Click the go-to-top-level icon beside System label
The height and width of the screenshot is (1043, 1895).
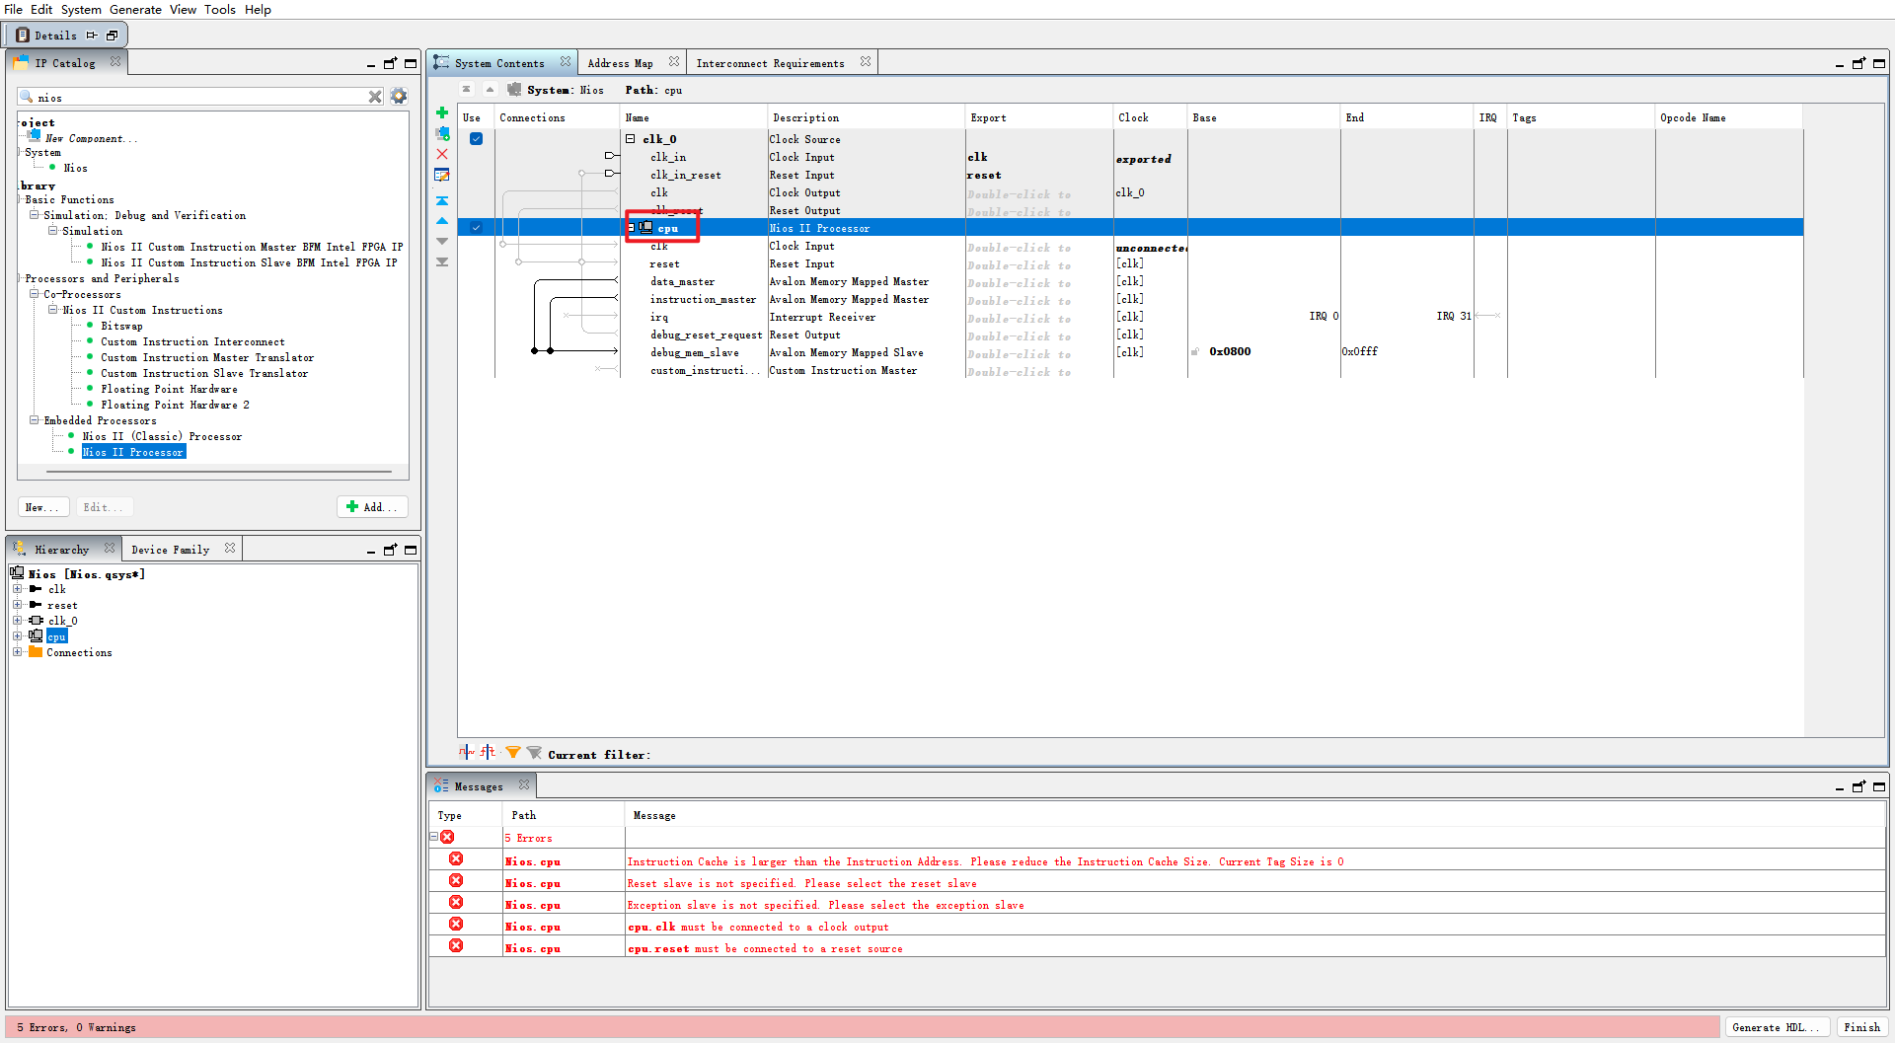click(x=467, y=90)
